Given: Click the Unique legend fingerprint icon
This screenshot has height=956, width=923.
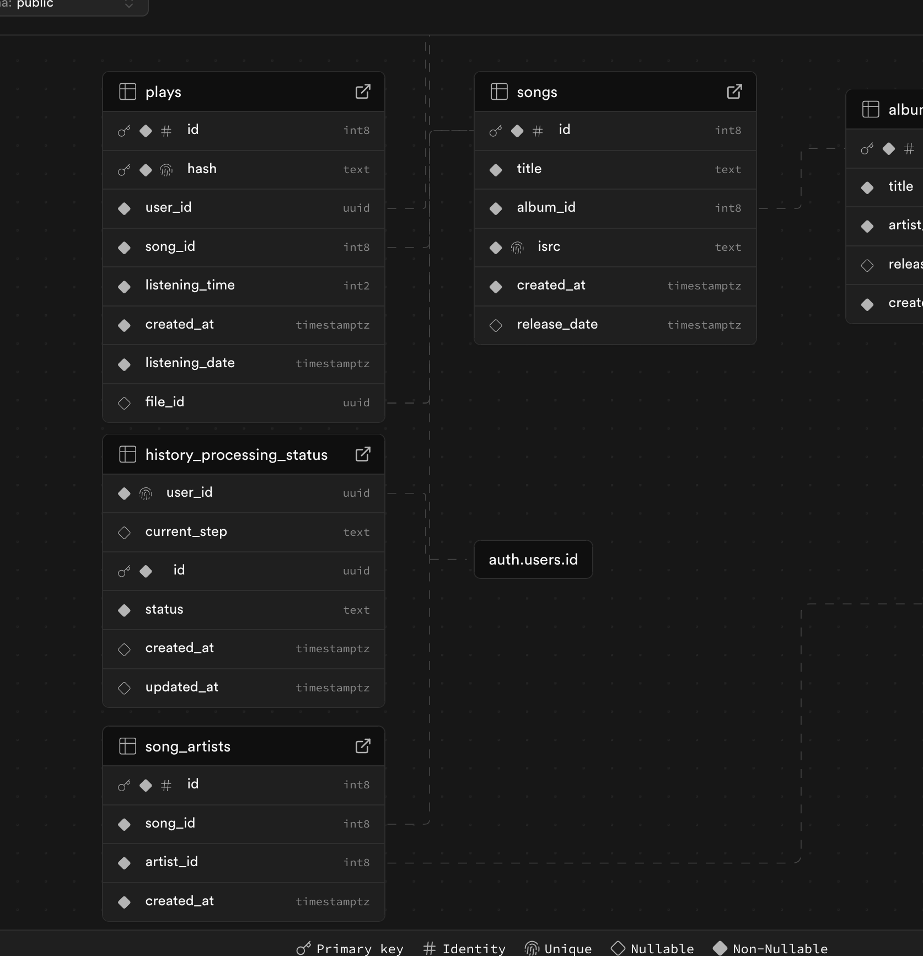Looking at the screenshot, I should 532,948.
